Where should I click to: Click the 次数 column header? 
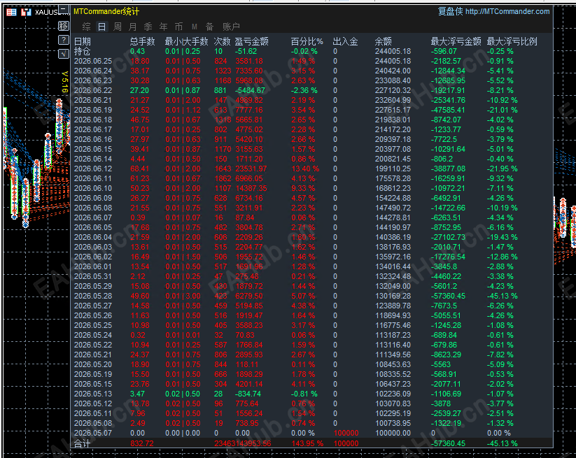click(223, 41)
